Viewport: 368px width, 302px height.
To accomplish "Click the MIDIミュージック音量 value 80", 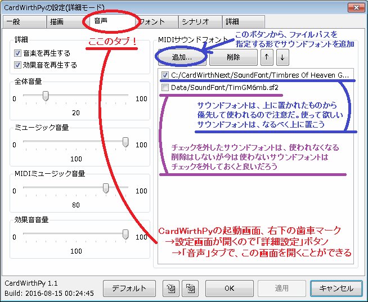I will [76, 205].
